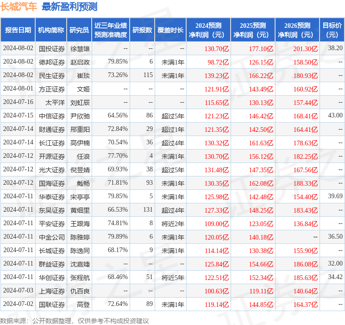Click the 2024预测净利润 column header
The height and width of the screenshot is (325, 345).
pyautogui.click(x=208, y=30)
